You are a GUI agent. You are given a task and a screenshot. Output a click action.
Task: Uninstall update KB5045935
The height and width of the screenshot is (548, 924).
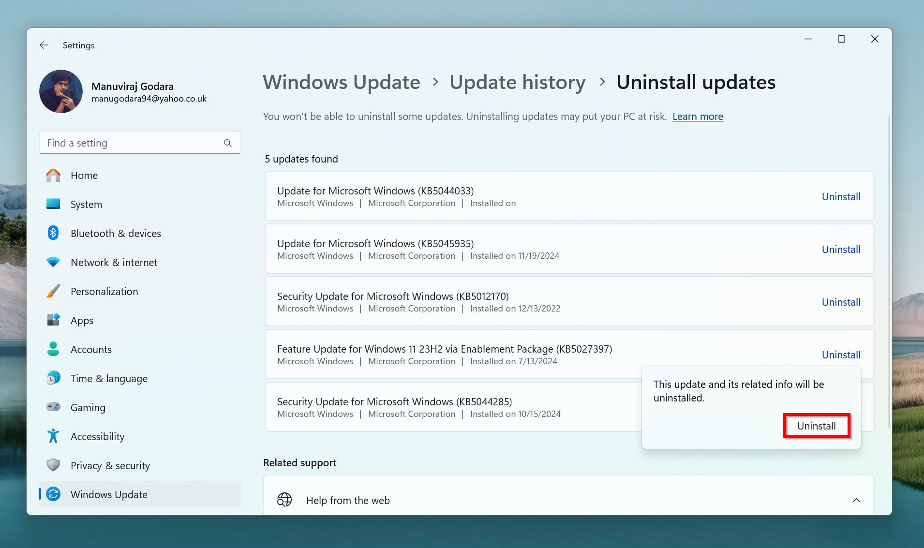tap(841, 249)
